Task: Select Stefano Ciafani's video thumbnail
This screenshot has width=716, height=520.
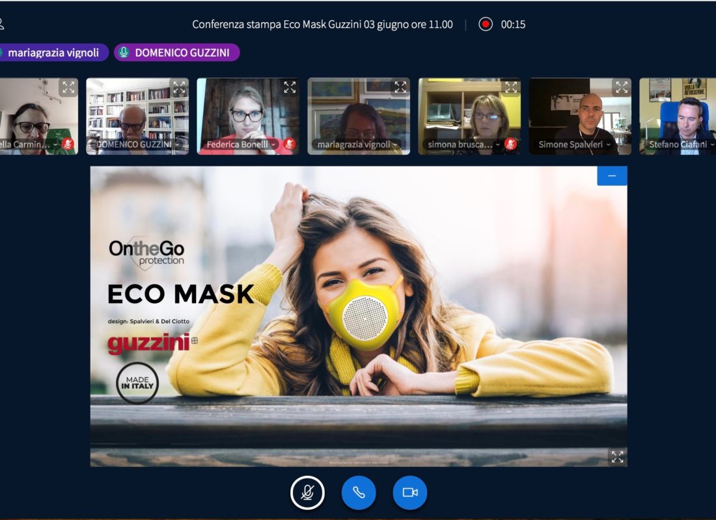Action: pos(678,116)
